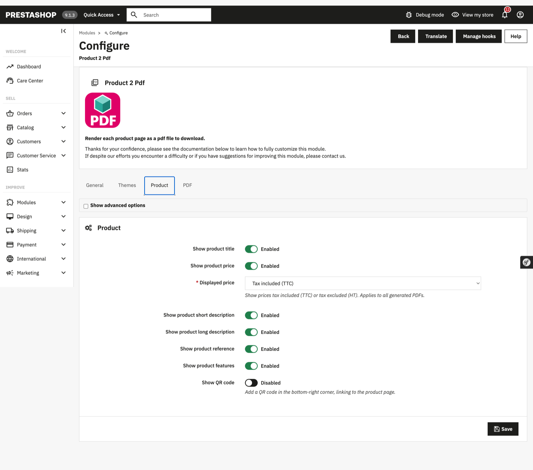Save the product settings
This screenshot has height=470, width=533.
click(503, 429)
